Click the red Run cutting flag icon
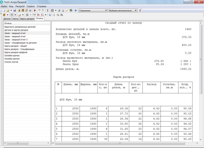Image resolution: width=204 pixels, height=148 pixels. [x=35, y=11]
